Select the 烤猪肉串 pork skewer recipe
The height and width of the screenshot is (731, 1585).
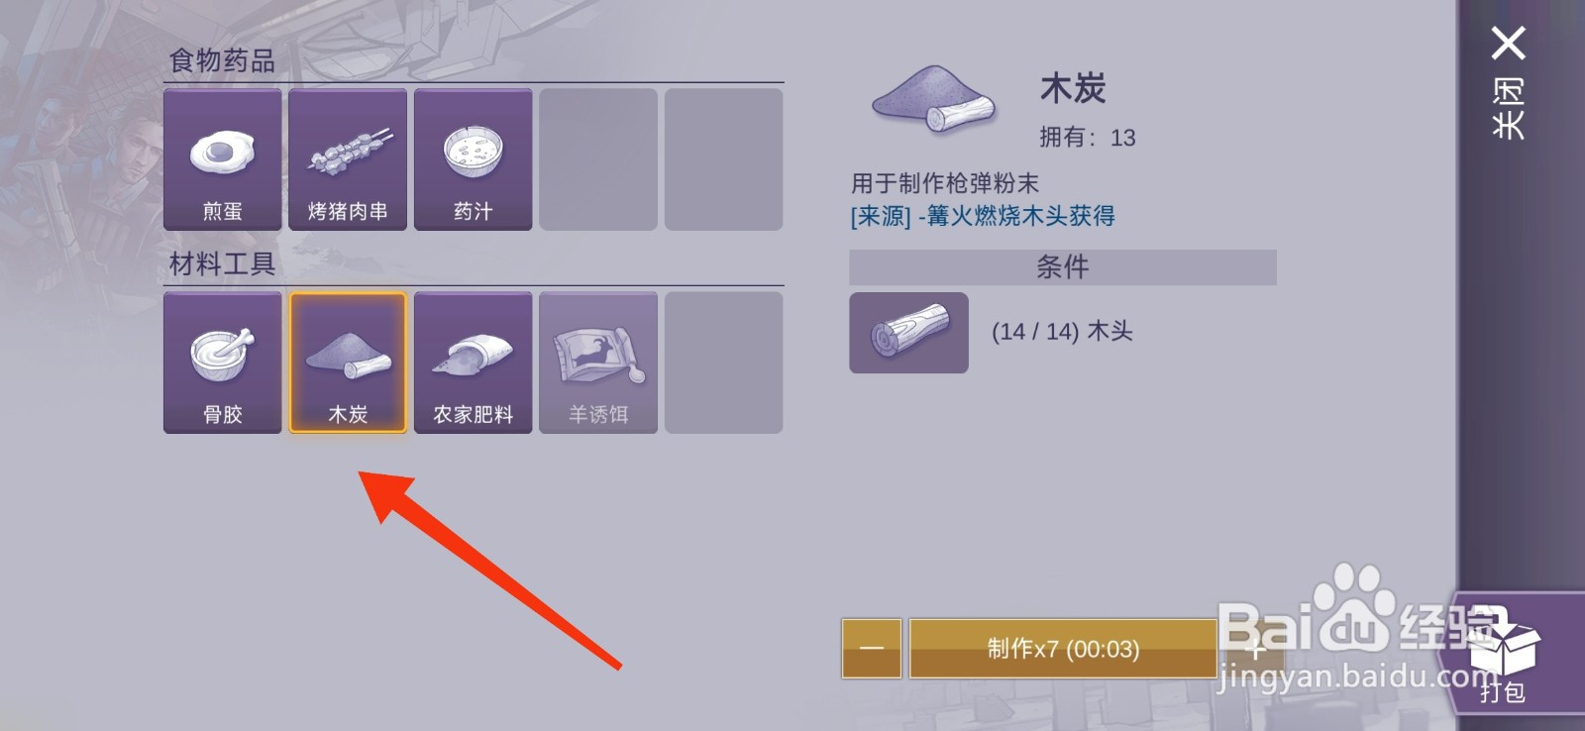pyautogui.click(x=348, y=159)
